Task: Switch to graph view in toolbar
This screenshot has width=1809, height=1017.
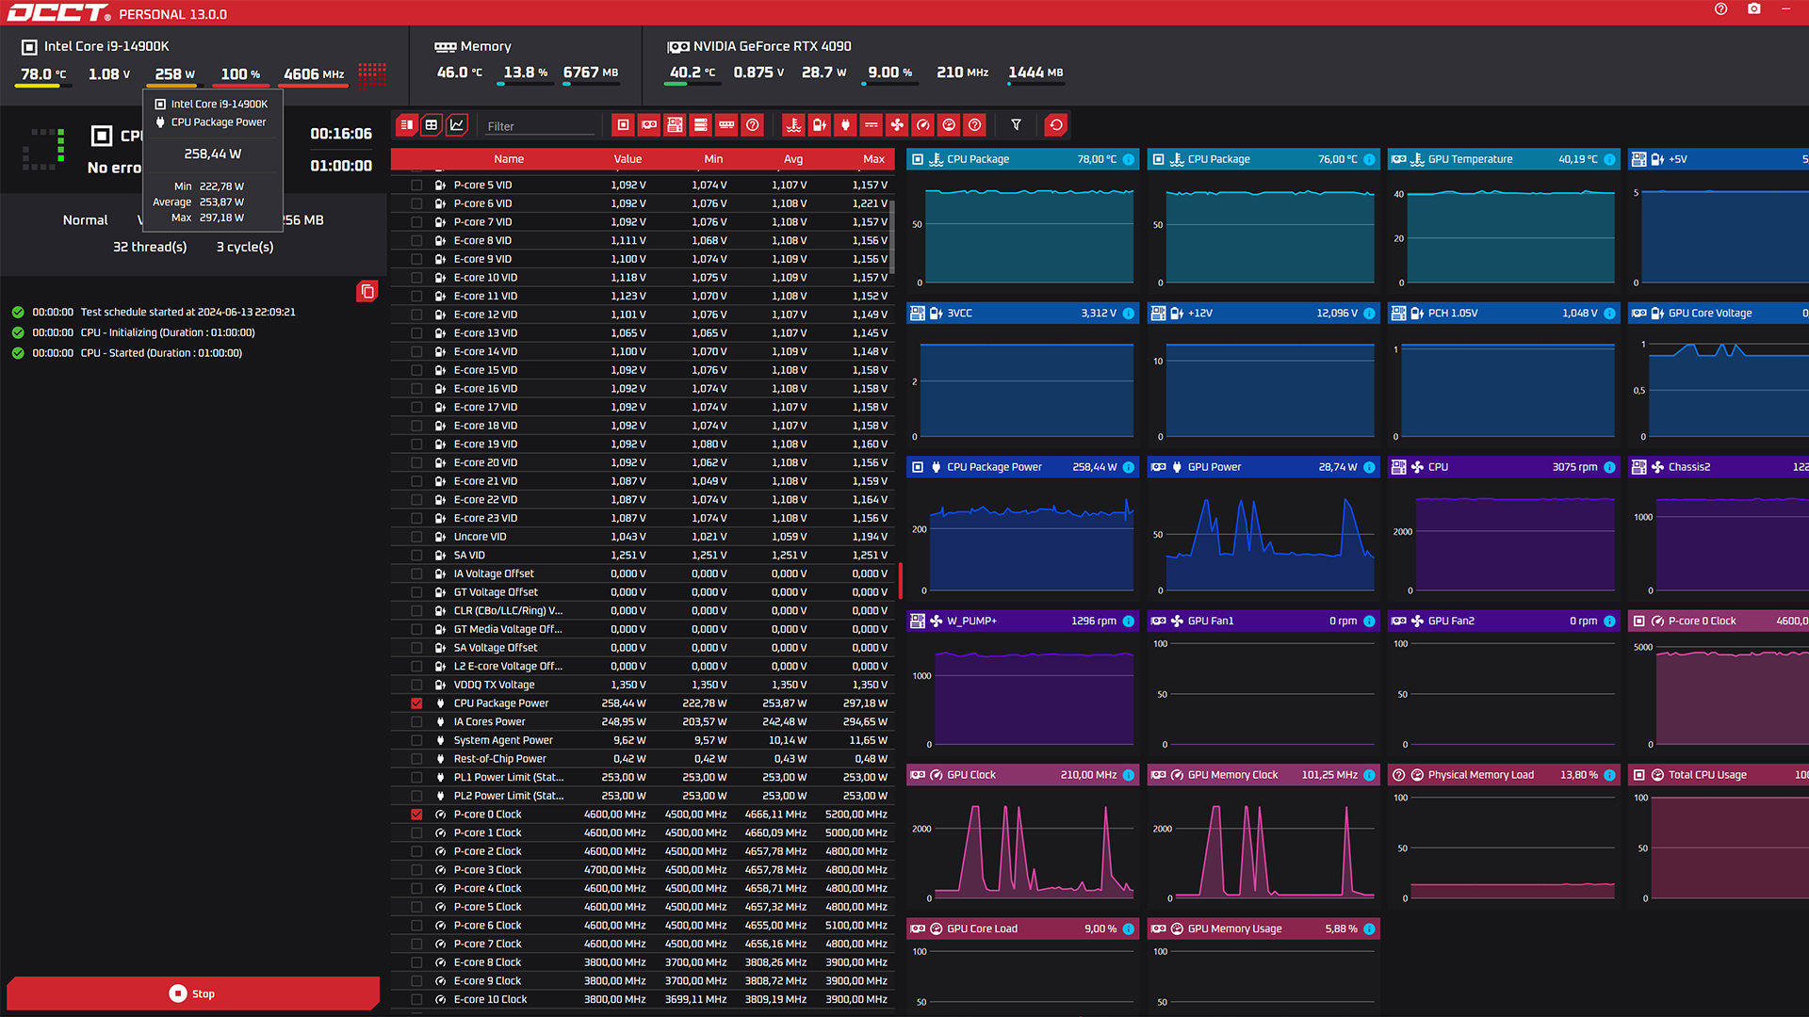Action: [457, 125]
